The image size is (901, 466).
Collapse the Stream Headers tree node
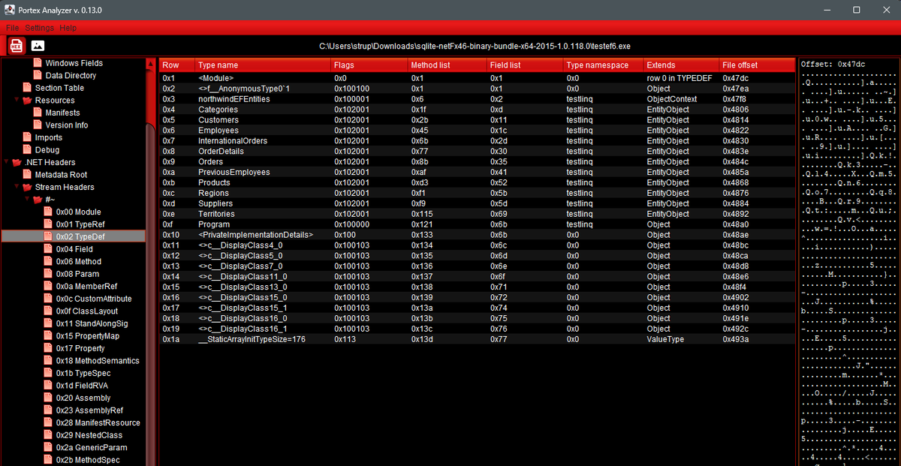pos(17,187)
